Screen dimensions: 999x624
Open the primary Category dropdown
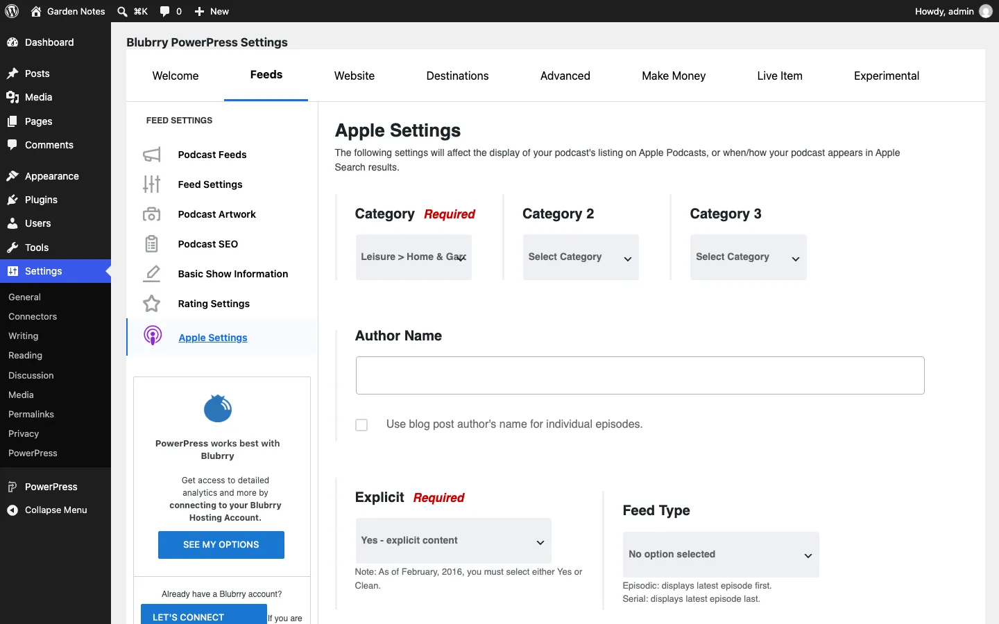point(413,257)
